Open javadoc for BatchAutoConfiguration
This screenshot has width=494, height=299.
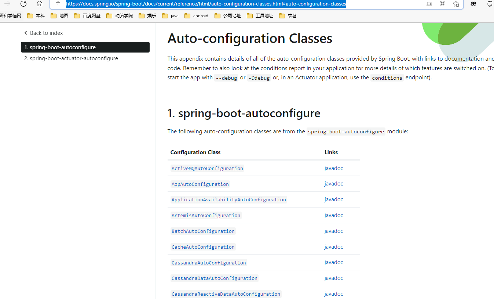(x=334, y=231)
